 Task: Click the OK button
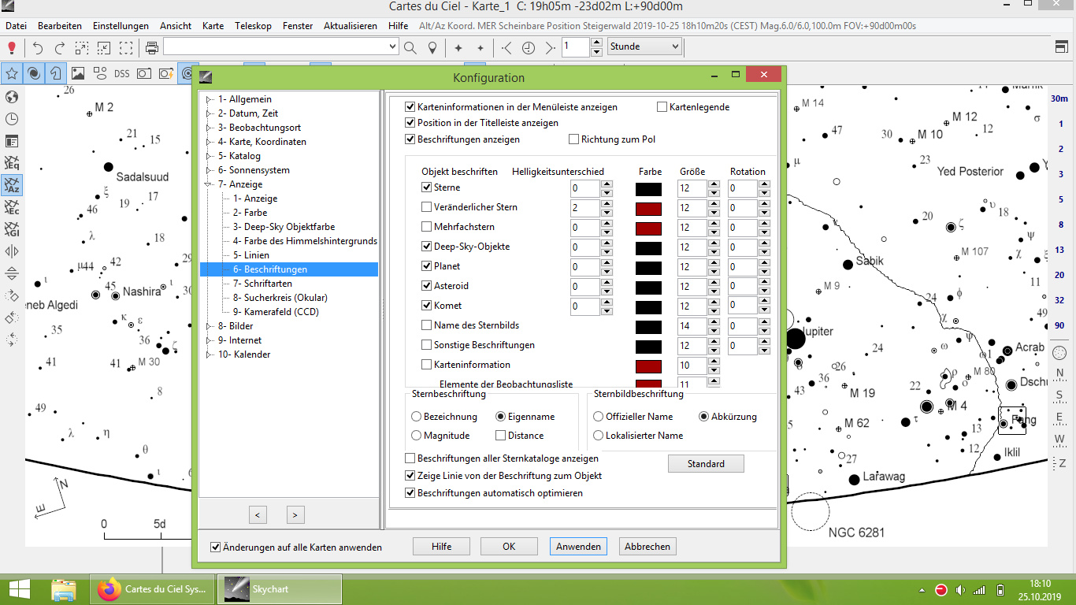coord(509,547)
